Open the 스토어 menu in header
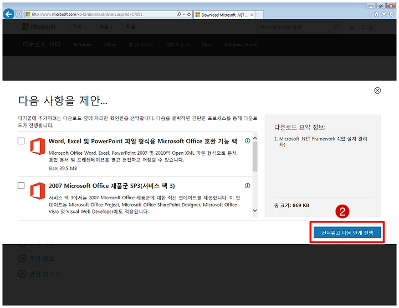Viewport: 399px width, 308px height. tap(77, 27)
